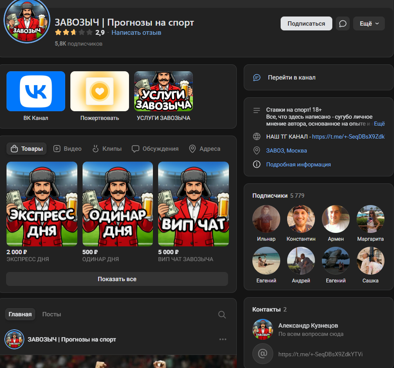
Task: Open the ОДИНАР ДНЯ product image
Action: coord(118,204)
